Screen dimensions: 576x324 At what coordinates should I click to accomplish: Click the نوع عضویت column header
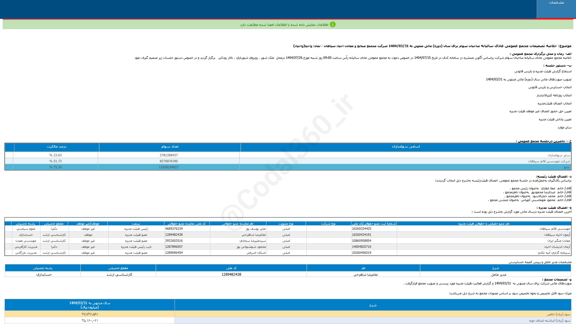(286, 224)
